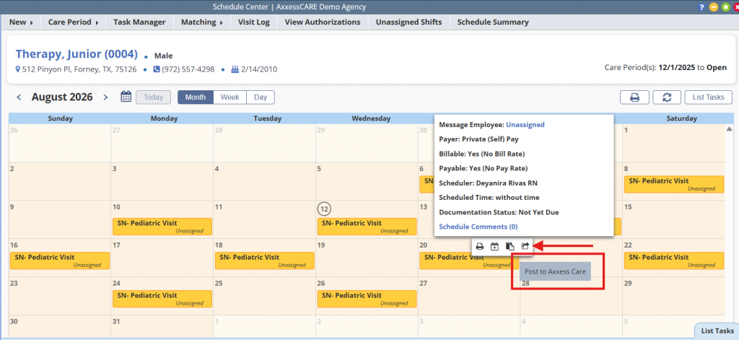Click the August 2026 month title
This screenshot has height=340, width=739.
tap(62, 97)
